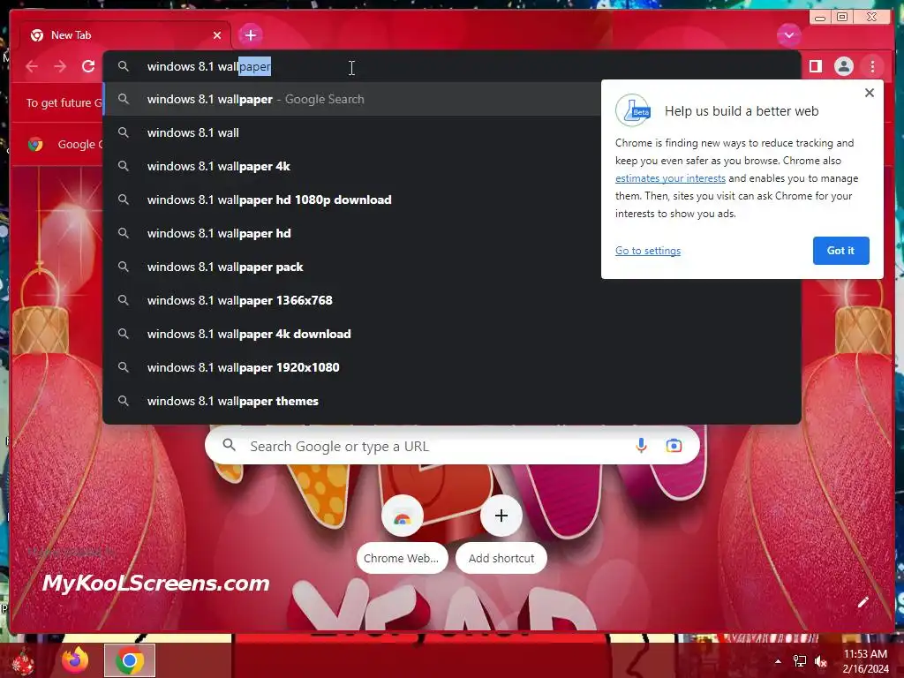Click the search icon in the address bar
Viewport: 904px width, 678px height.
coord(124,66)
